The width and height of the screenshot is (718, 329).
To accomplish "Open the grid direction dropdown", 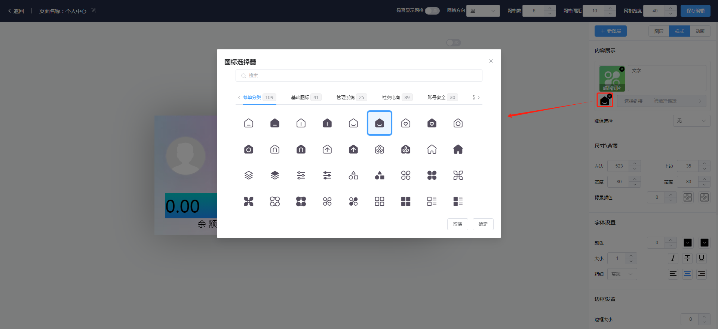I will point(483,11).
